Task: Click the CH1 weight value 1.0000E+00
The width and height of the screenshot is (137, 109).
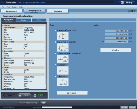Action: [x=29, y=60]
